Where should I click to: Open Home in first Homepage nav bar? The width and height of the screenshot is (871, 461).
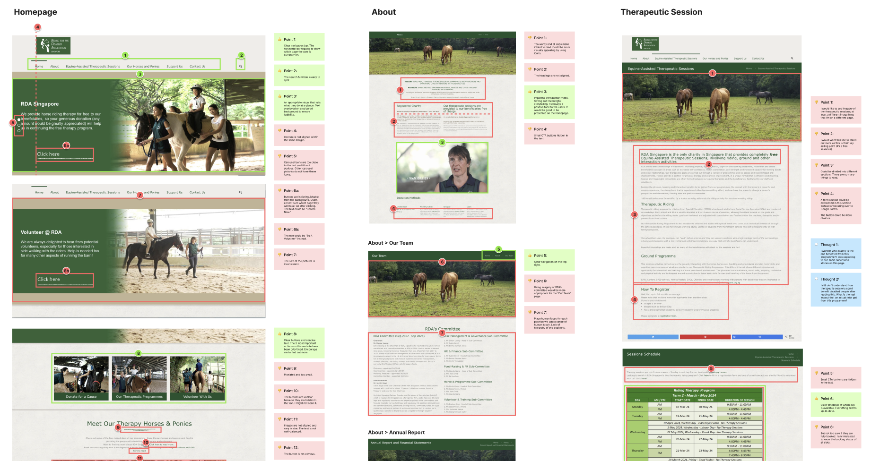(39, 67)
